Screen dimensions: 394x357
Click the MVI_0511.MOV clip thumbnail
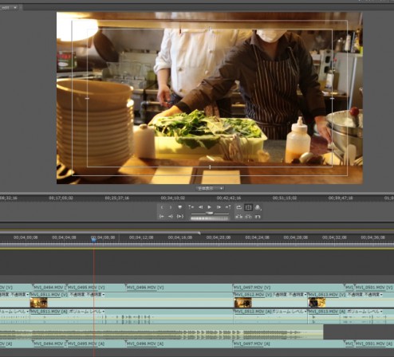(x=39, y=303)
